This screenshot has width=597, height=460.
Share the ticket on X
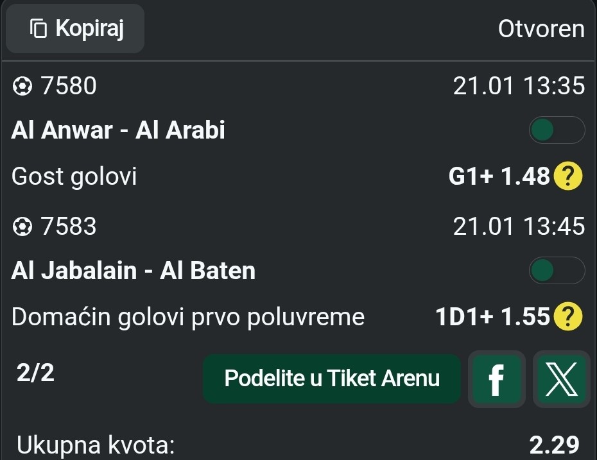pyautogui.click(x=561, y=379)
